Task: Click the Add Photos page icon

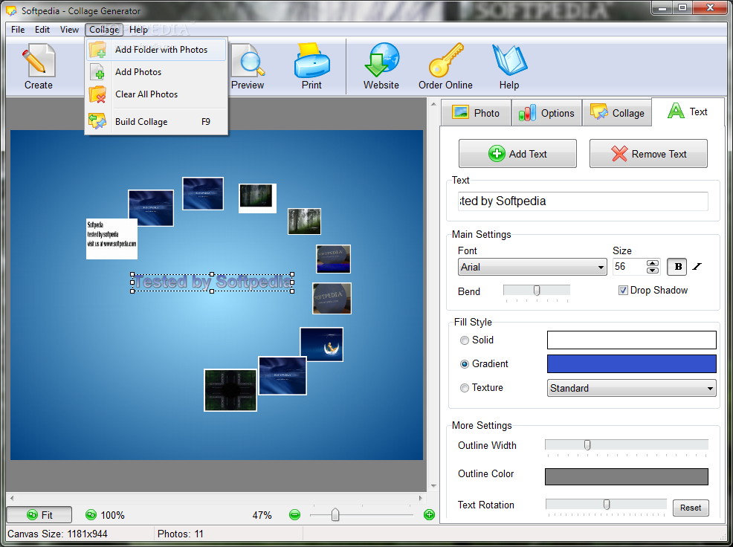Action: (97, 72)
